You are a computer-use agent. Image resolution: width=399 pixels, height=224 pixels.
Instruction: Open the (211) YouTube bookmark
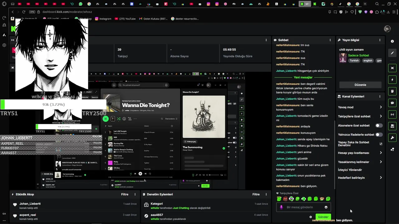pyautogui.click(x=125, y=19)
